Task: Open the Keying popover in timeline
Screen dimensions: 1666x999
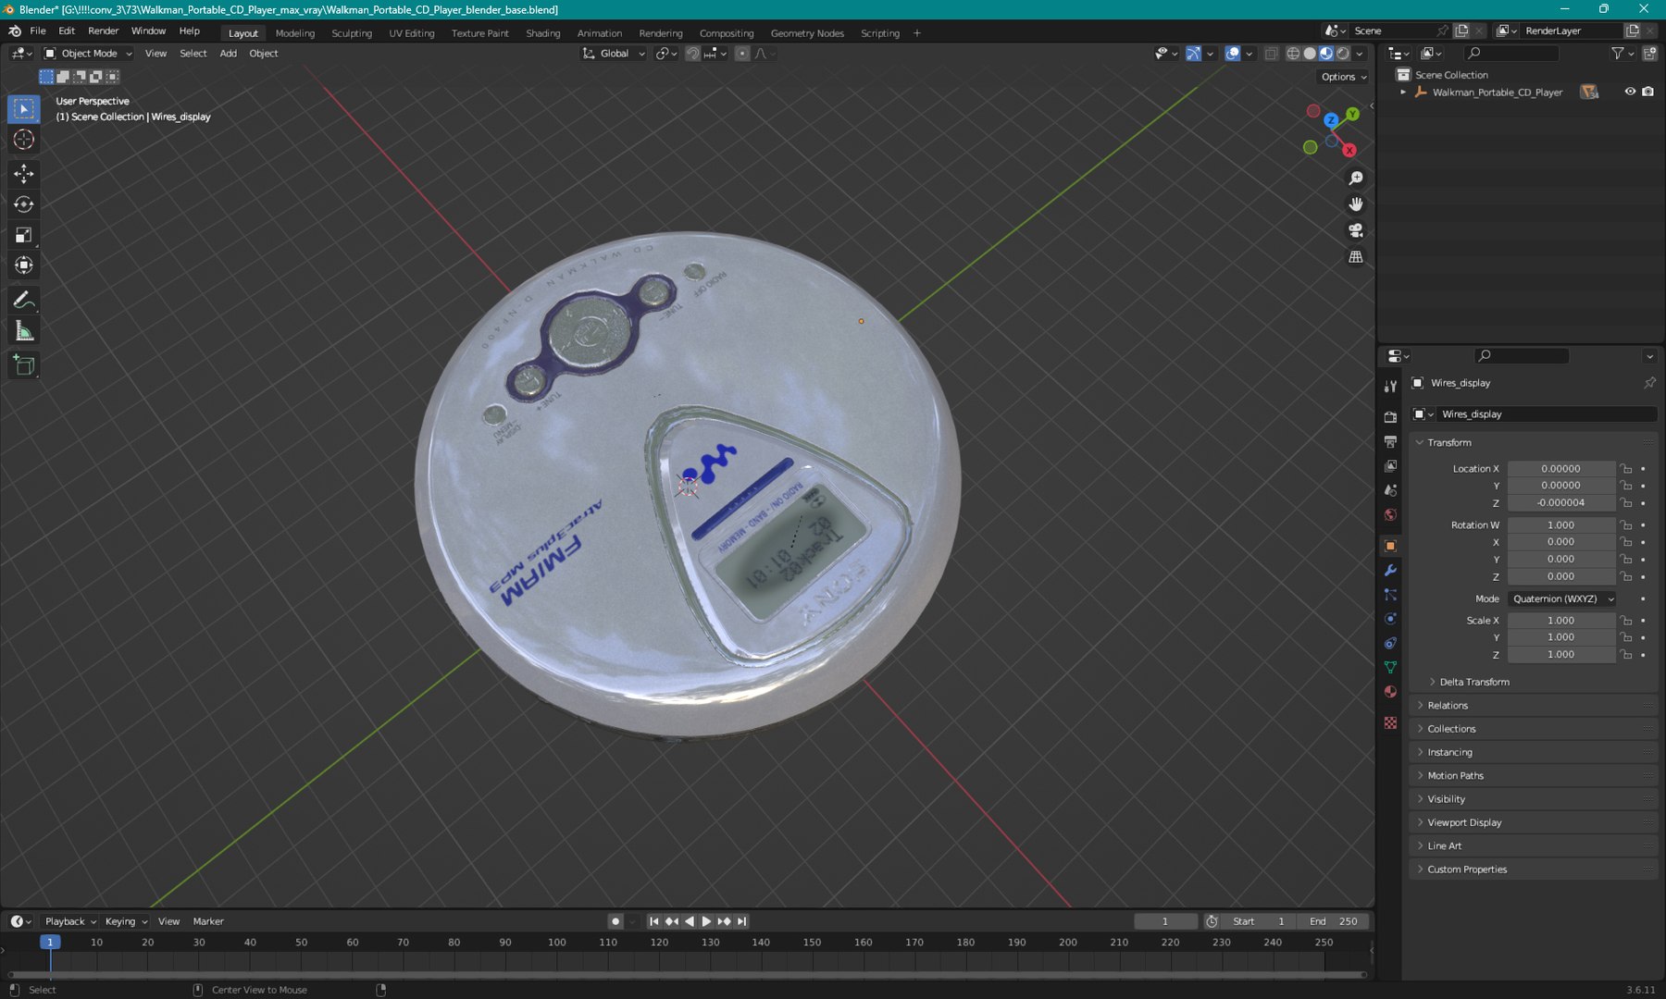Action: 126,921
